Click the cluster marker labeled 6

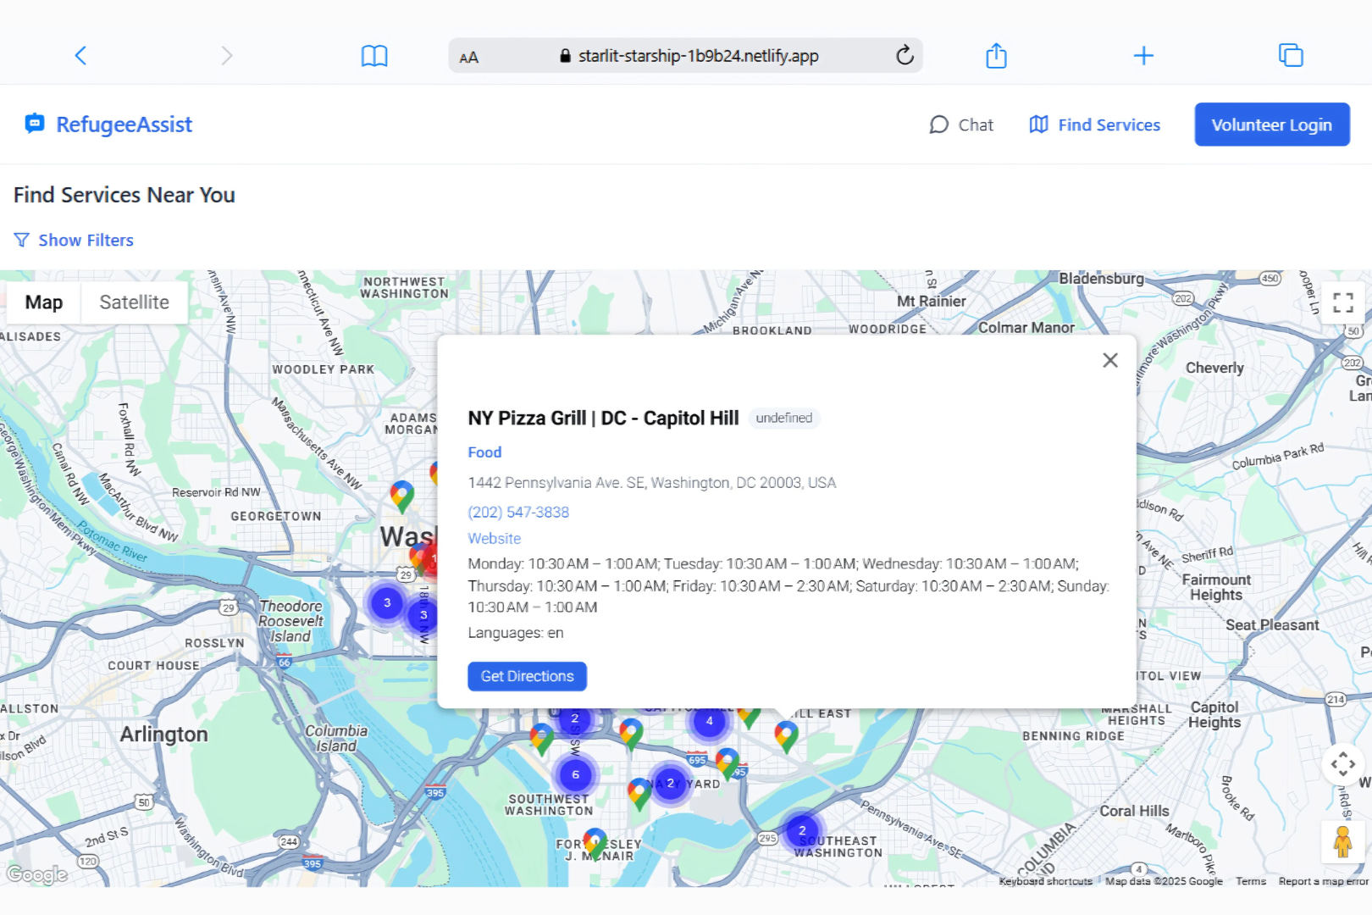coord(576,774)
